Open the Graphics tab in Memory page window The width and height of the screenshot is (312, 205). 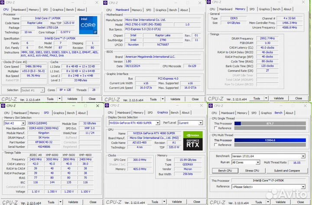coord(264,9)
